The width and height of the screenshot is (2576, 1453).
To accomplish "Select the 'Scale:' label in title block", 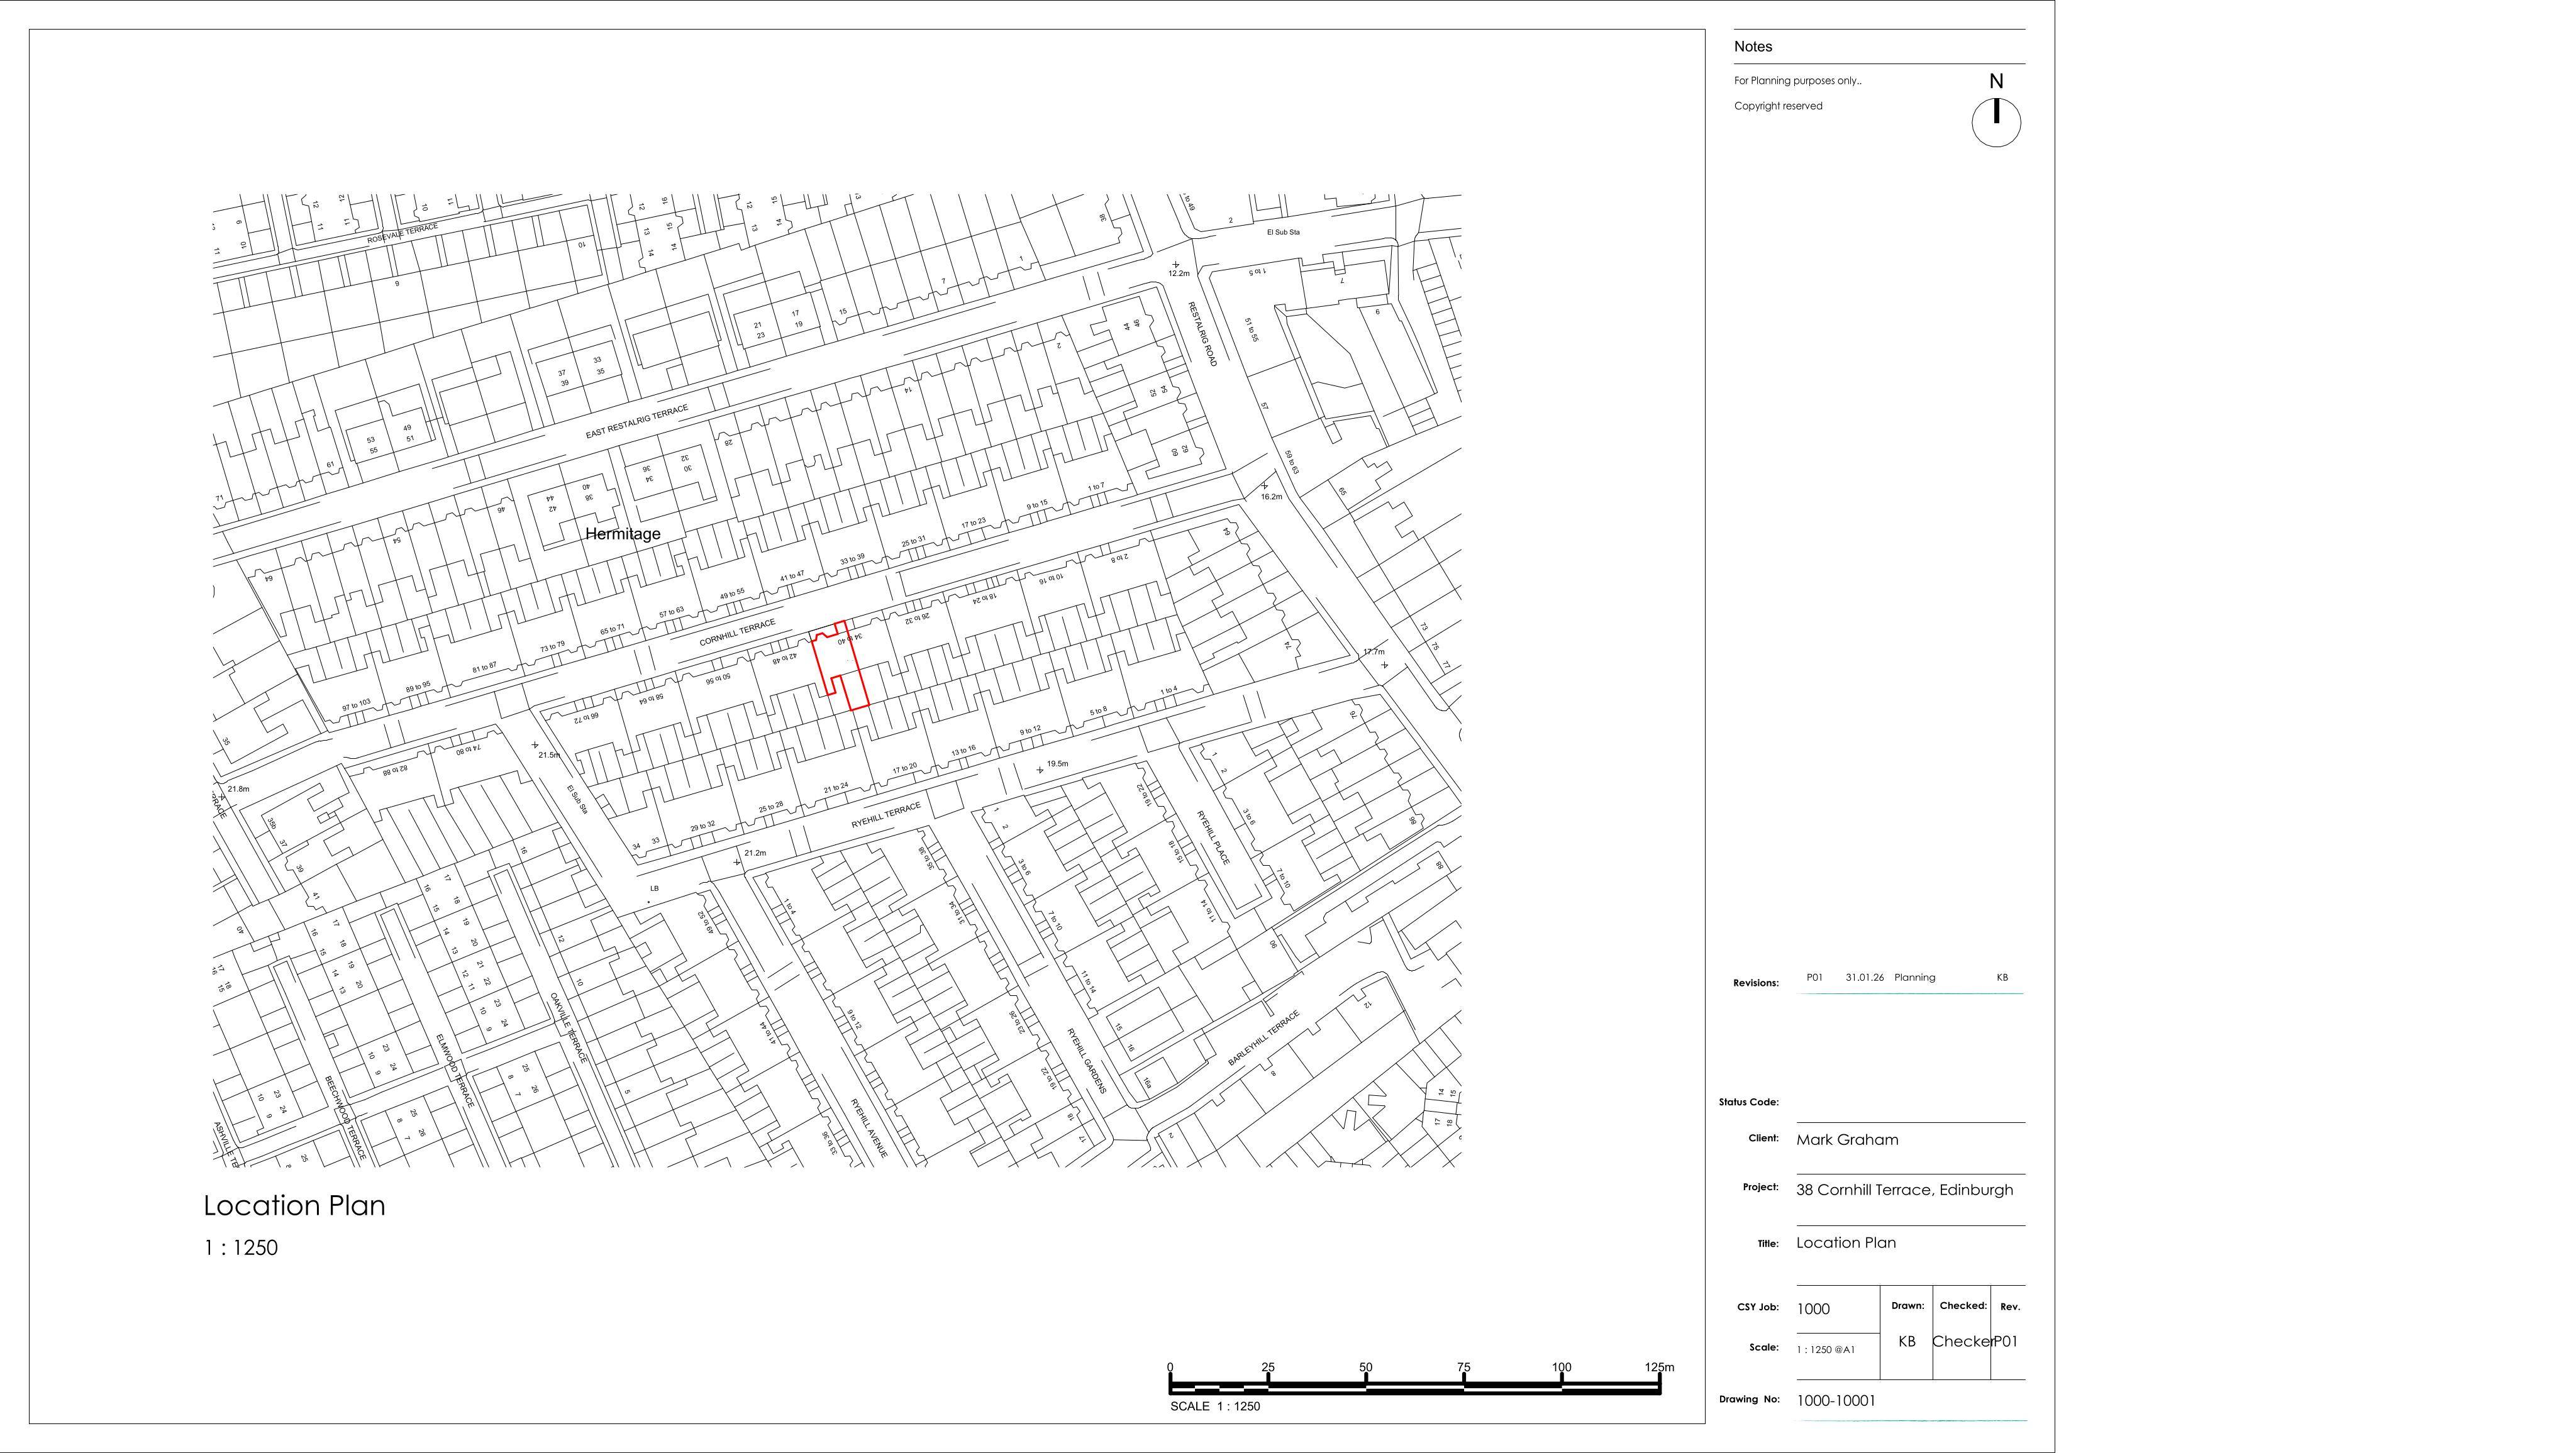I will click(1764, 1347).
